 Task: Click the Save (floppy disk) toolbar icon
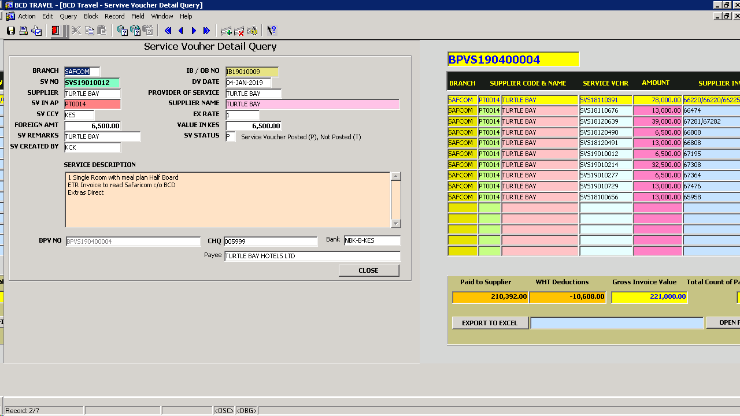click(x=11, y=31)
